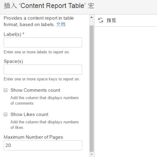Click the 'Maximum Number of Pages' label

pos(34,137)
